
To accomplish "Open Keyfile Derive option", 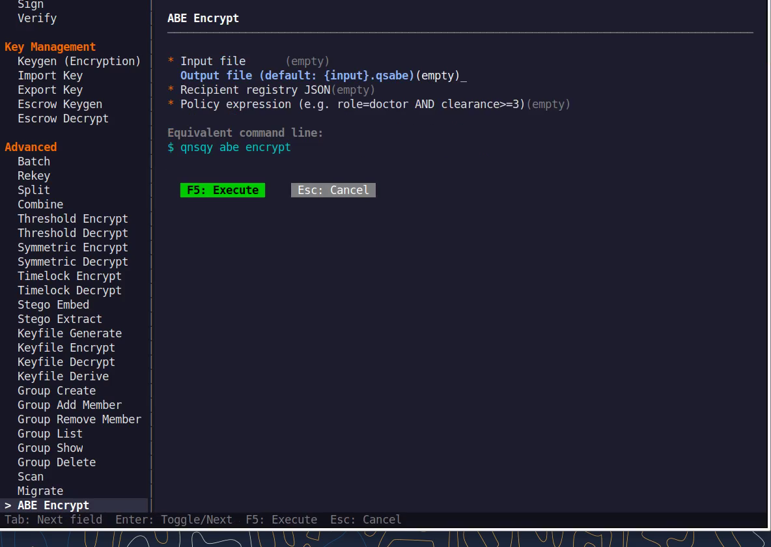I will click(x=63, y=376).
